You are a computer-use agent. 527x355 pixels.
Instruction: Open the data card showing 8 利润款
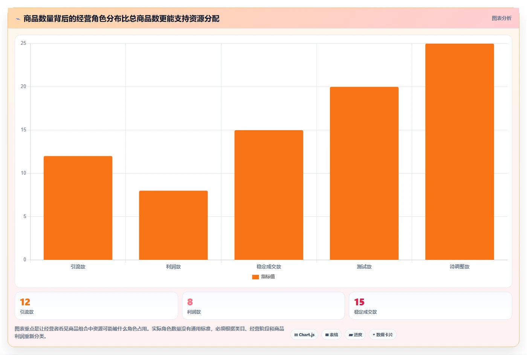pyautogui.click(x=263, y=306)
